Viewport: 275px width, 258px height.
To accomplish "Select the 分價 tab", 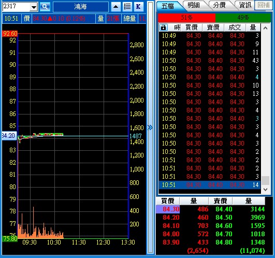I will tap(219, 5).
